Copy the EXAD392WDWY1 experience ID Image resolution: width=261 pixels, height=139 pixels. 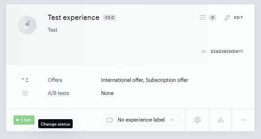(x=227, y=51)
